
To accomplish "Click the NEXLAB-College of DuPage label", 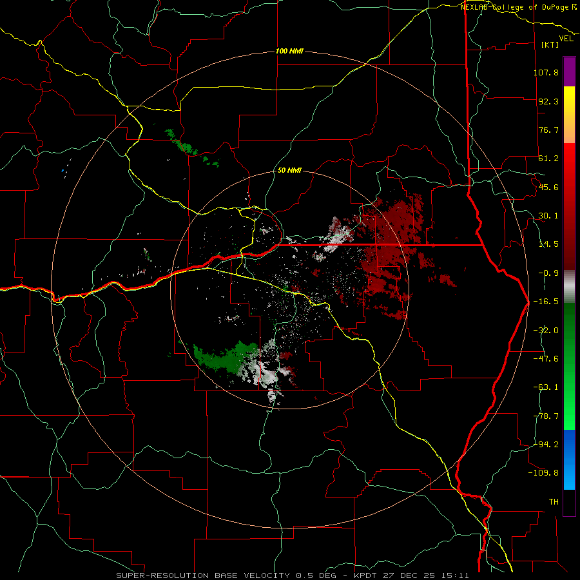I will pyautogui.click(x=518, y=7).
